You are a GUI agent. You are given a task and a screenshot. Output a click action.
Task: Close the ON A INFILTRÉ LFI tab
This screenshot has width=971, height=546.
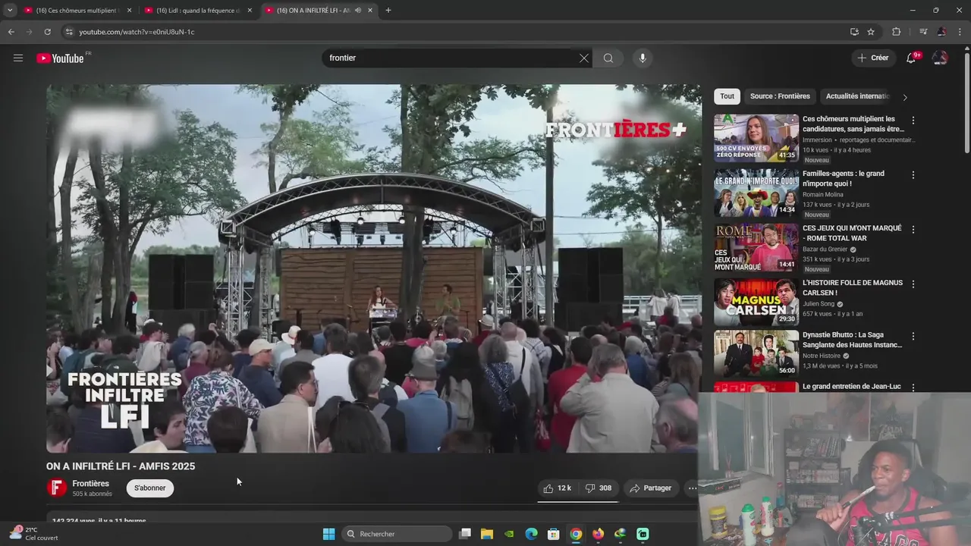pyautogui.click(x=370, y=11)
